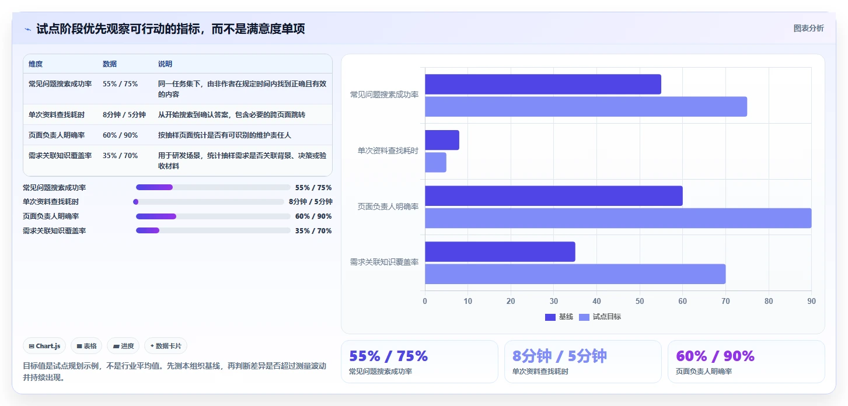Click the 进度 tag chip

pos(123,346)
